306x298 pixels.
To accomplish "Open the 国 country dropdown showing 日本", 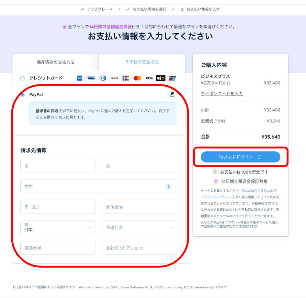I will pos(58,227).
